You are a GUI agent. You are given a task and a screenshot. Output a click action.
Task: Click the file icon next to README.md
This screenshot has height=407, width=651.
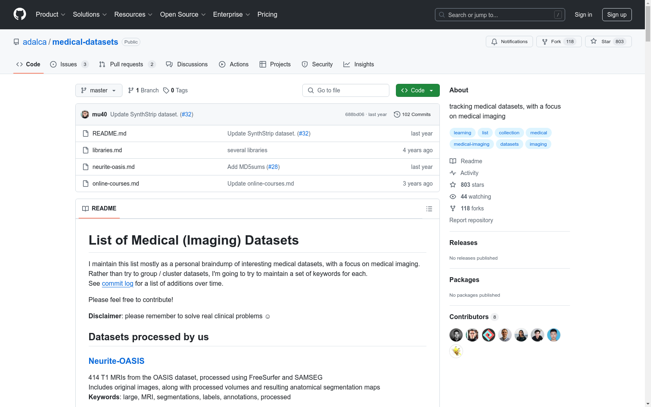pyautogui.click(x=85, y=133)
